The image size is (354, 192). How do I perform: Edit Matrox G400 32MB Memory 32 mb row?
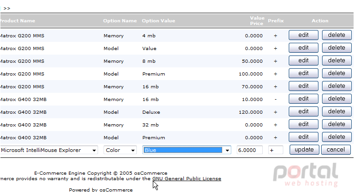(303, 124)
